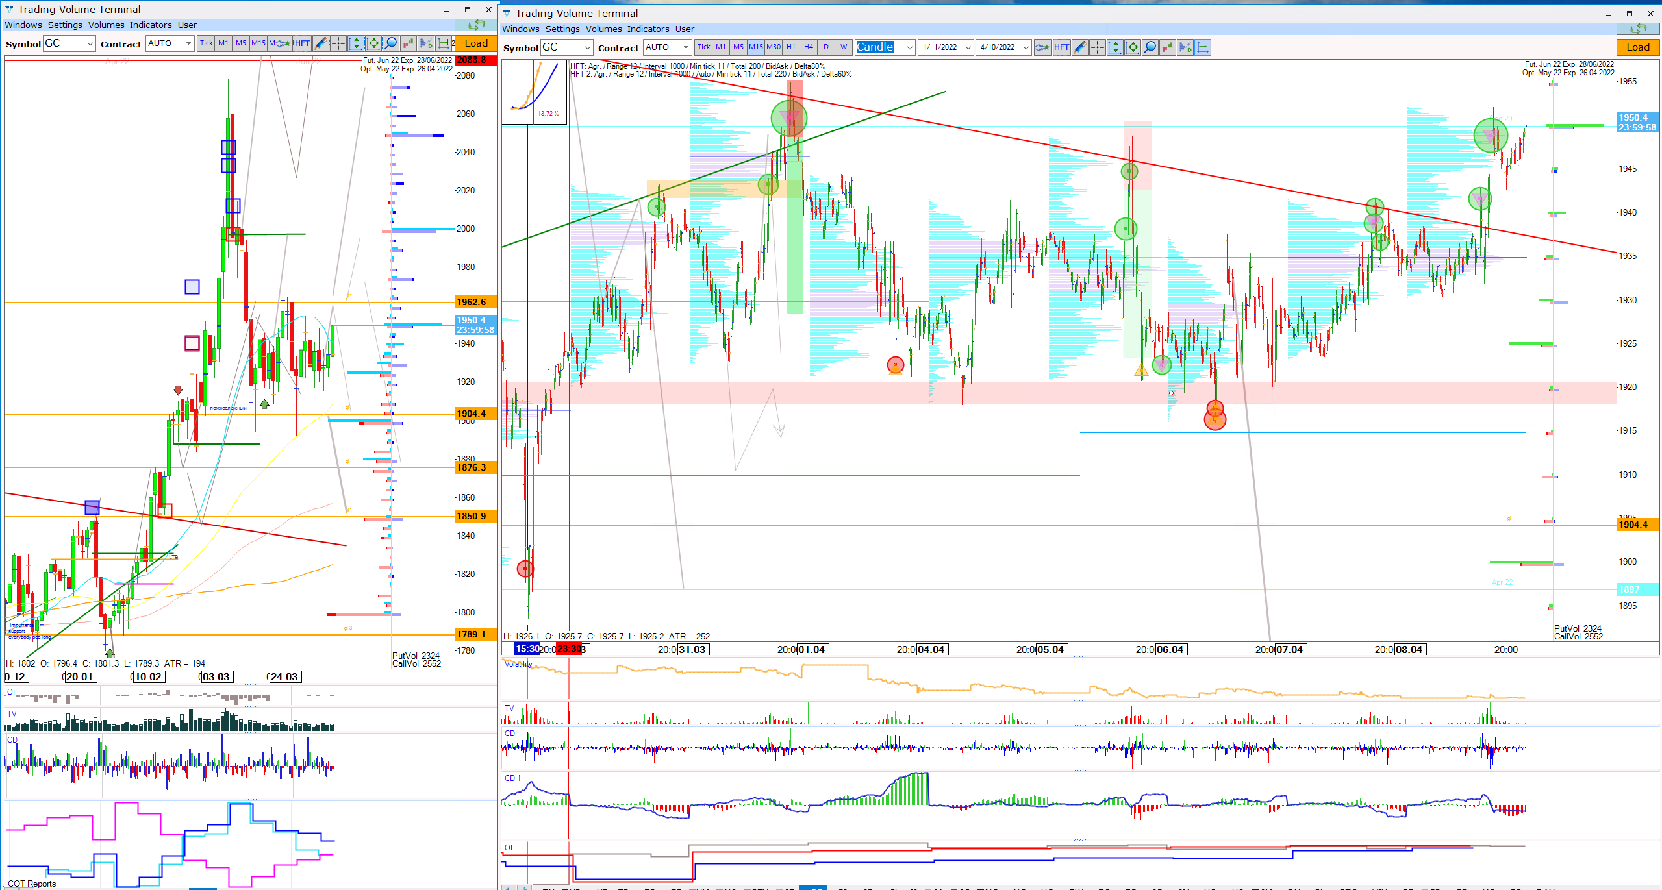The image size is (1662, 890).
Task: Click orange Load button in right window
Action: pos(1638,47)
